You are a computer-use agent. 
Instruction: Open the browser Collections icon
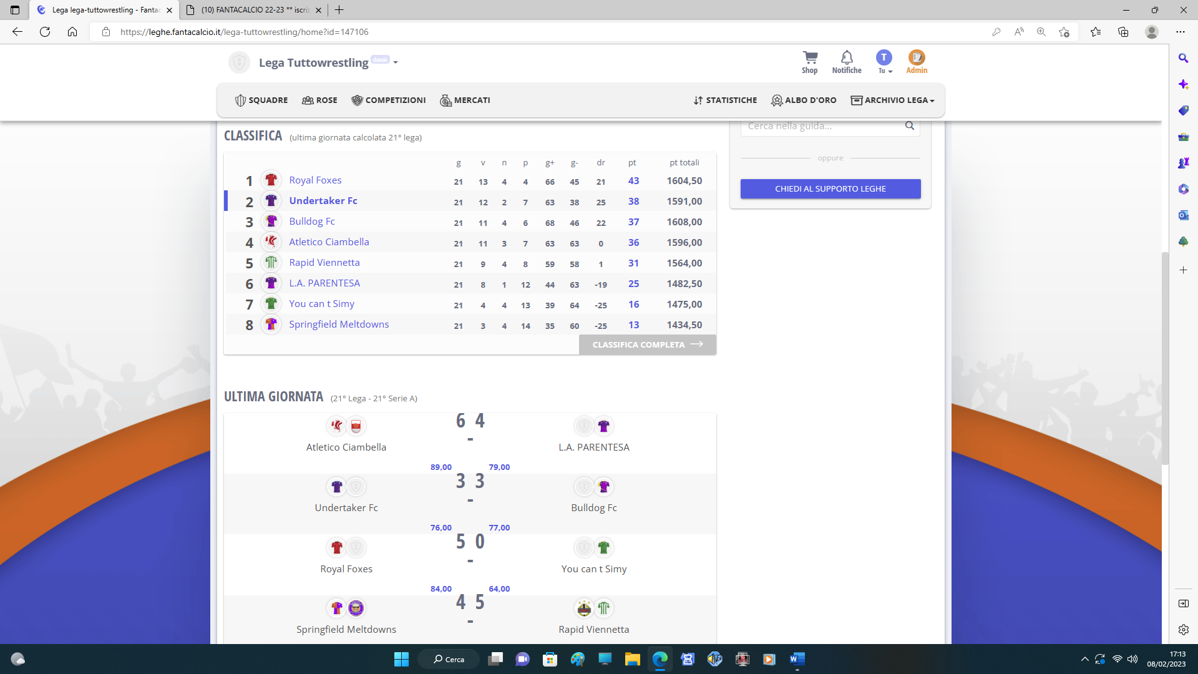[1123, 32]
